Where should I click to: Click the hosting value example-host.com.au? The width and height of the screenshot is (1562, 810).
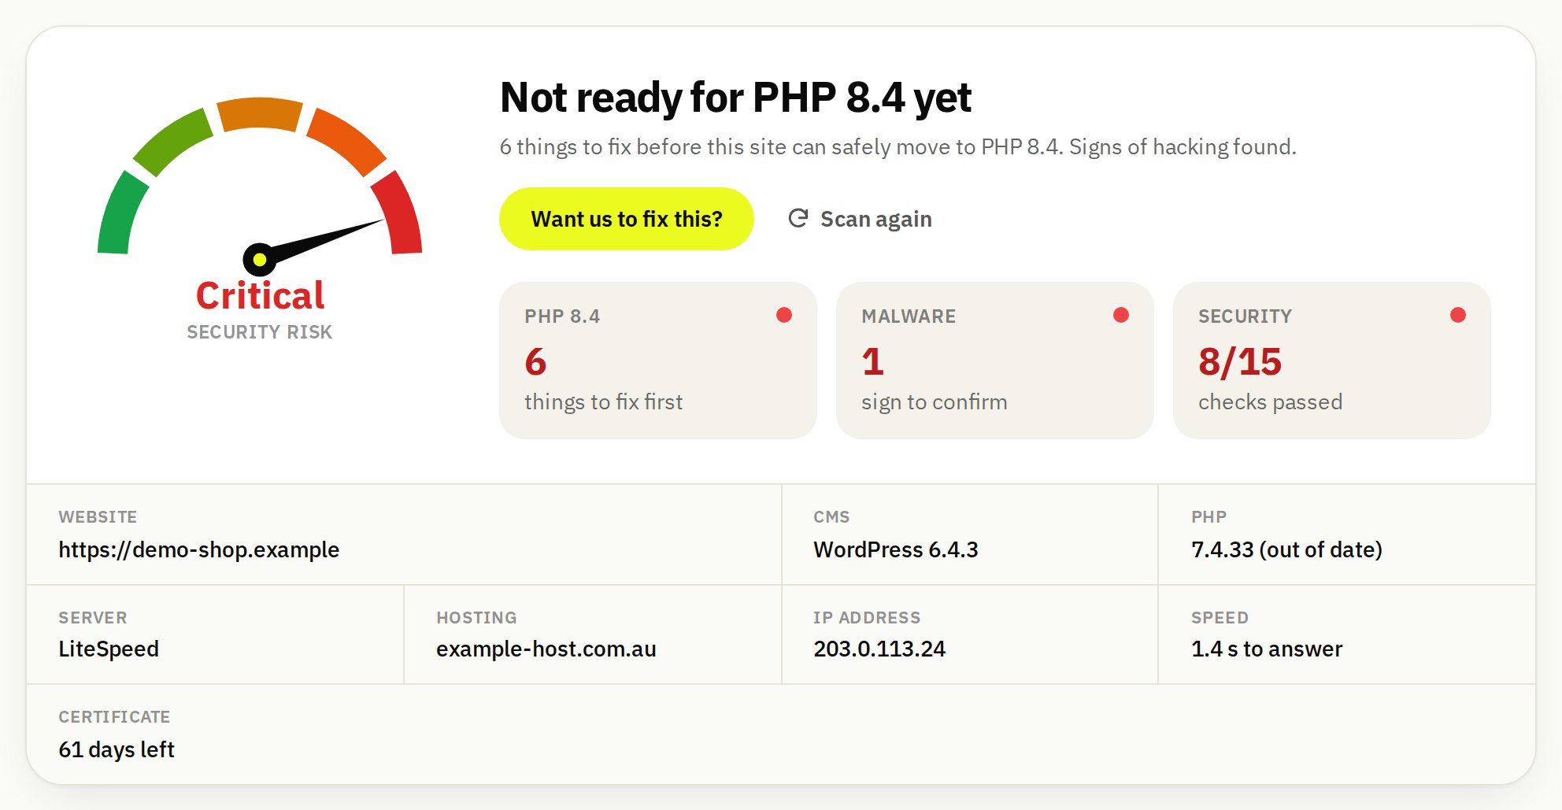coord(546,649)
